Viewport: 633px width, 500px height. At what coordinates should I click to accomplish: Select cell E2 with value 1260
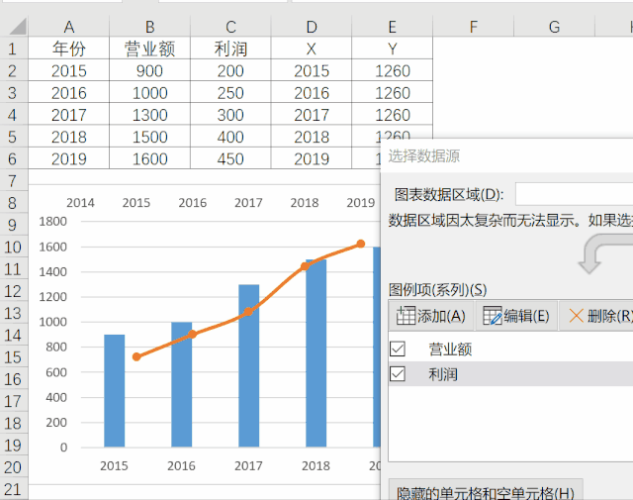coord(392,70)
